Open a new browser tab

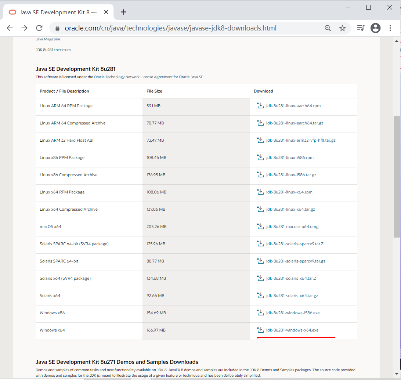[x=124, y=12]
